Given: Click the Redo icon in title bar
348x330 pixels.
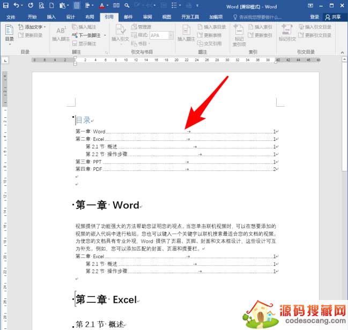Looking at the screenshot, I should (x=31, y=6).
